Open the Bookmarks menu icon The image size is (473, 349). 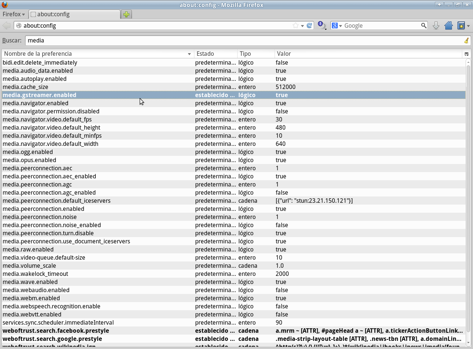click(x=461, y=25)
